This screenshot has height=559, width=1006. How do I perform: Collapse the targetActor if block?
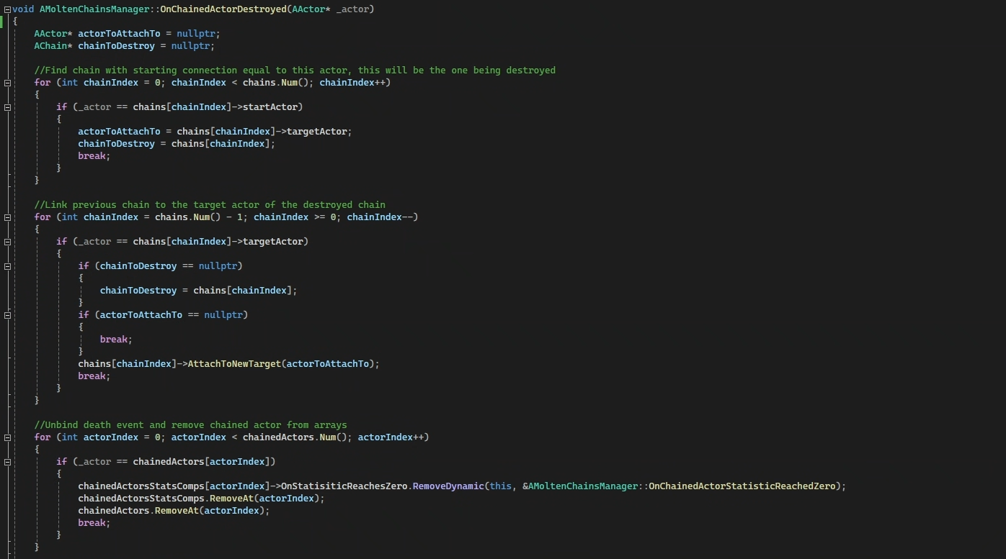click(x=7, y=242)
